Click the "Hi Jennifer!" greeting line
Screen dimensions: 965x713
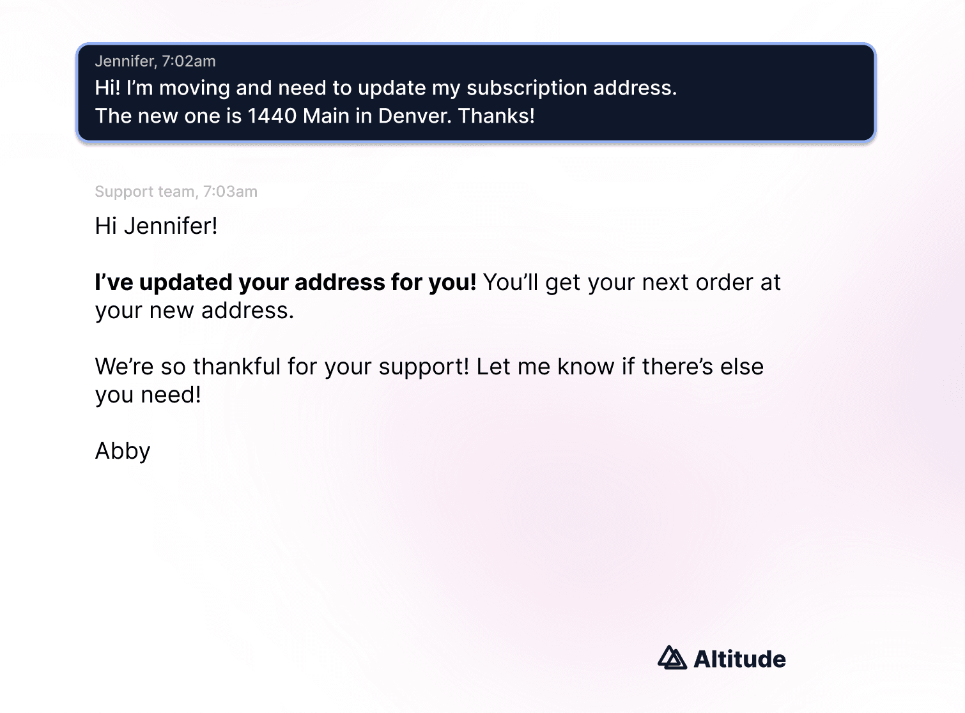[156, 226]
